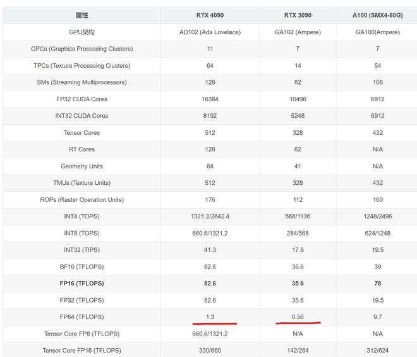Select the GPU架构 row label

click(82, 32)
